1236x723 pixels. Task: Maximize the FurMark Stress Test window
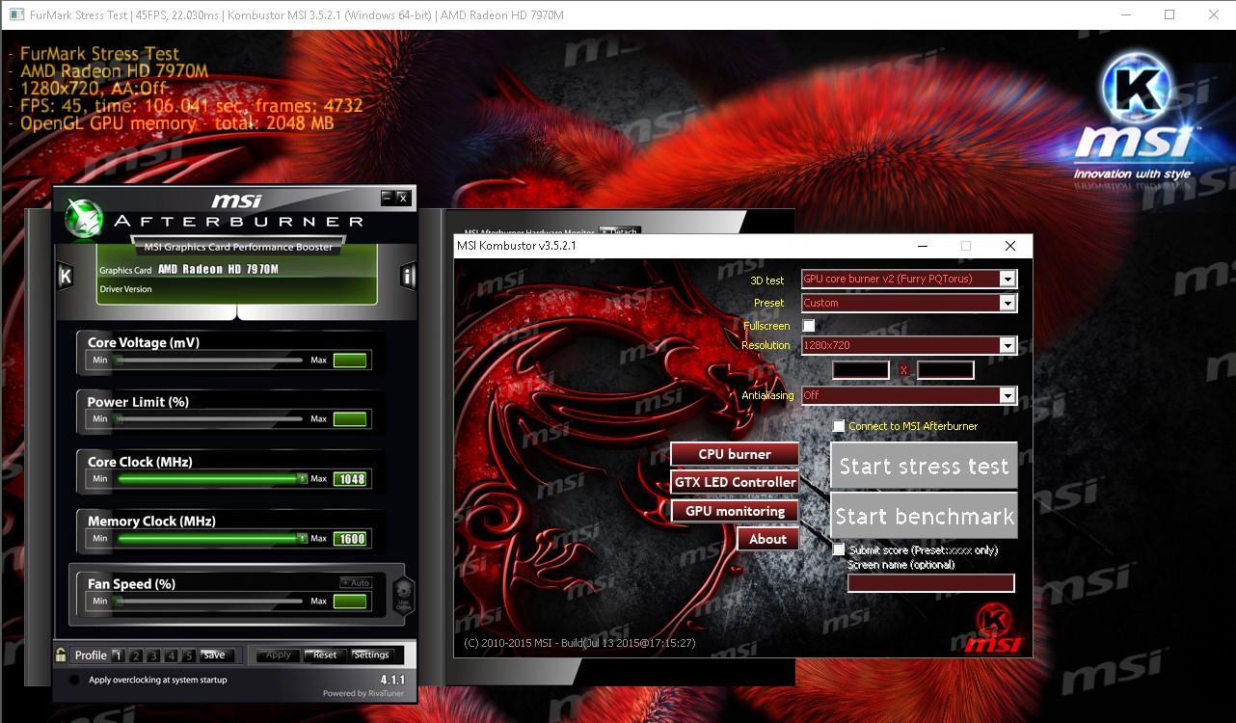[1169, 14]
